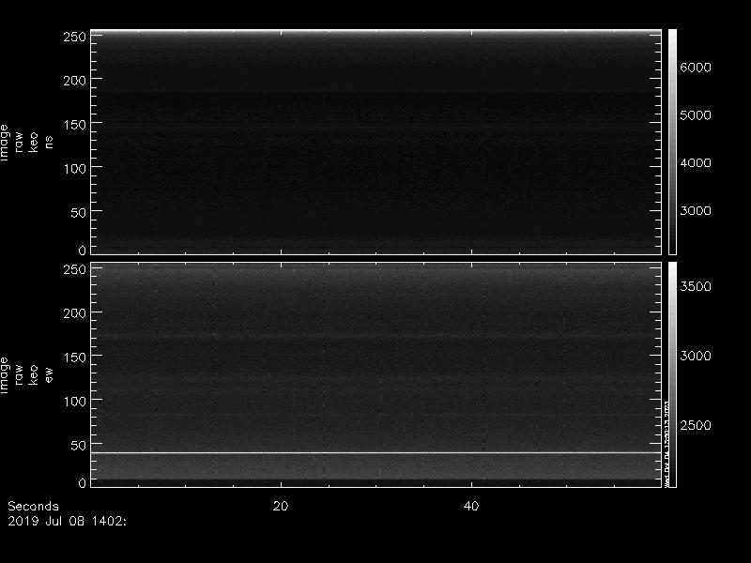Image resolution: width=751 pixels, height=563 pixels.
Task: Click the 6000 label on upper colorbar
Action: (x=696, y=68)
